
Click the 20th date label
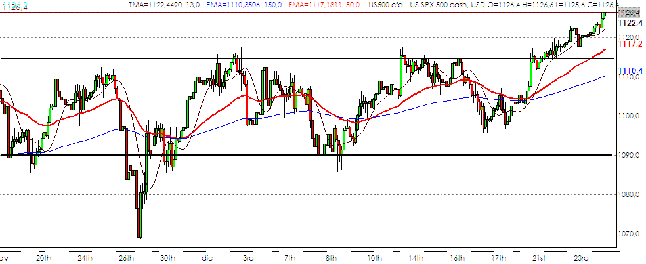click(43, 259)
